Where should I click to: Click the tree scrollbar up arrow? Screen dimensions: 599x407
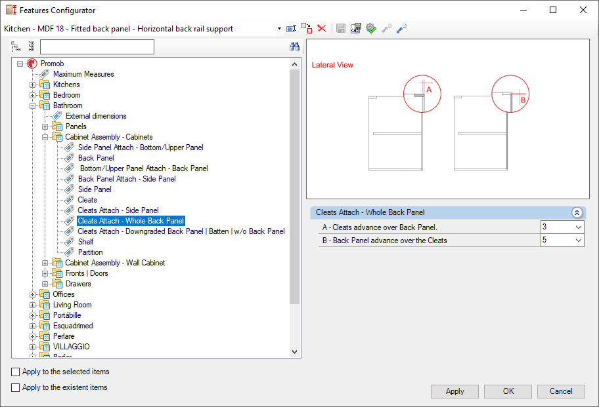294,64
